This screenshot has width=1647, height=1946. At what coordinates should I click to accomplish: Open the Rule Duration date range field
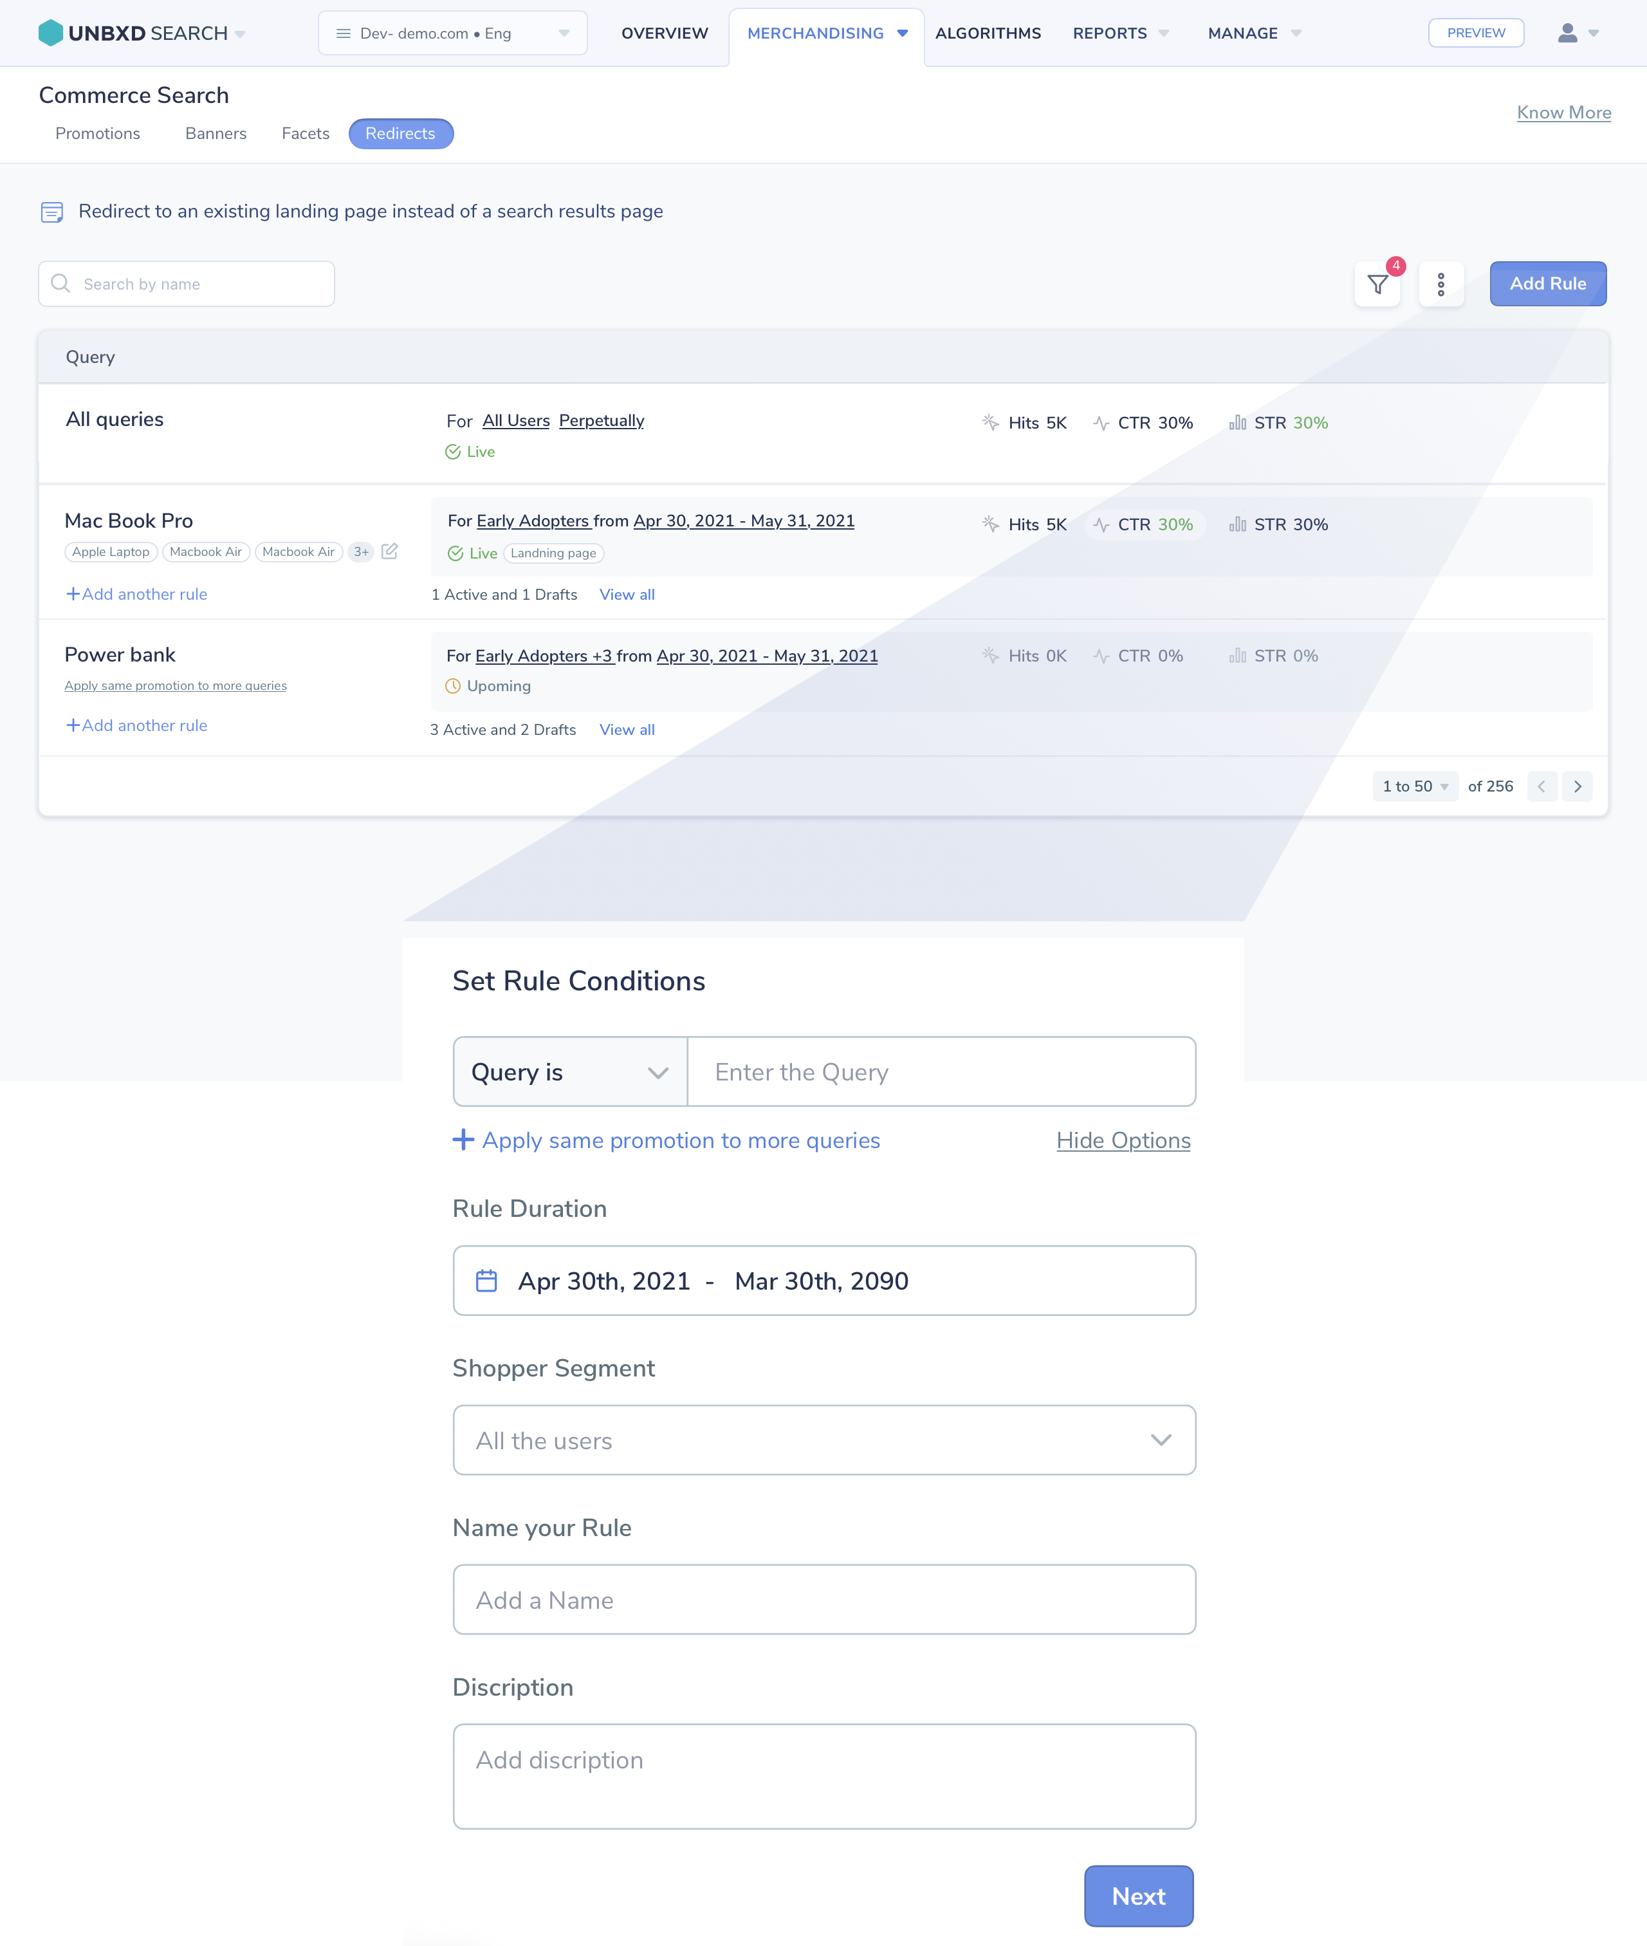[823, 1280]
